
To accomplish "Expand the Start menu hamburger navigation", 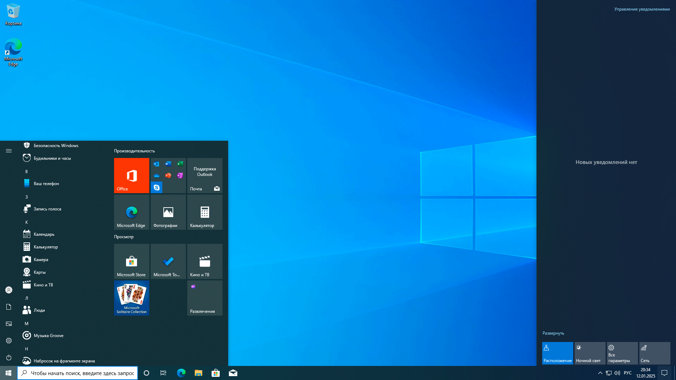I will pos(9,151).
